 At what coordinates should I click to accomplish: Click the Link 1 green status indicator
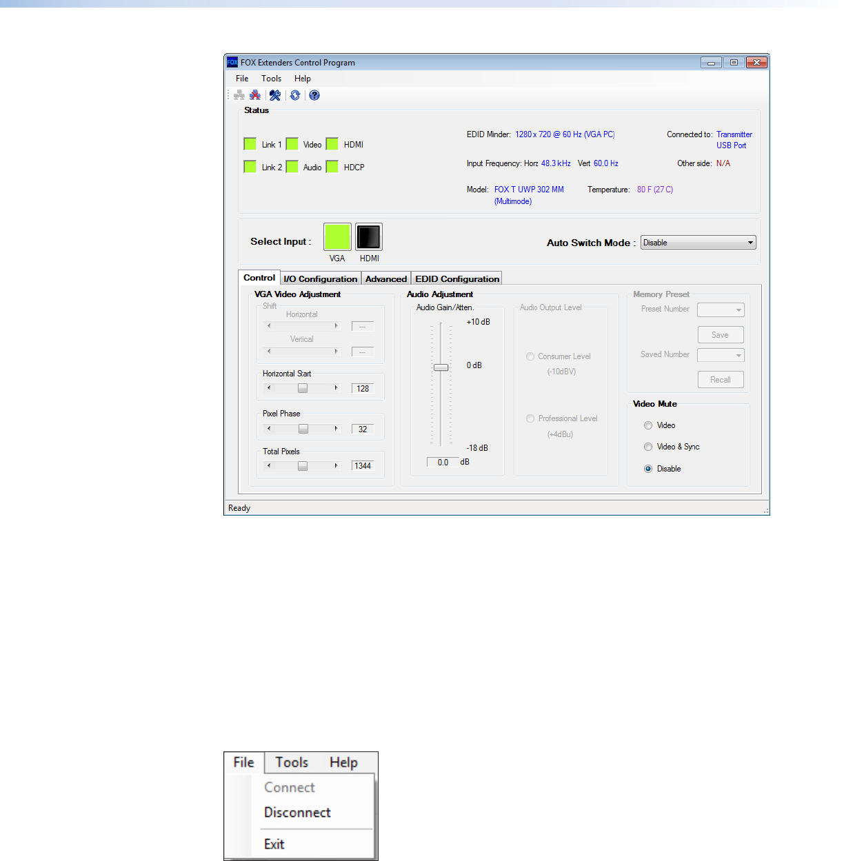(x=250, y=144)
